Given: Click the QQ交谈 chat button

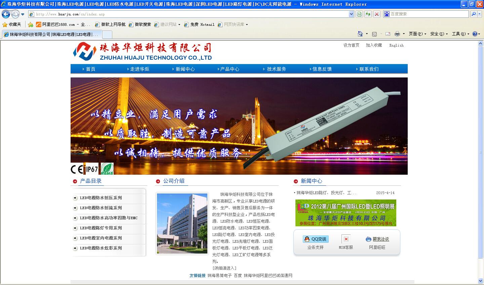Looking at the screenshot, I should click(x=316, y=239).
